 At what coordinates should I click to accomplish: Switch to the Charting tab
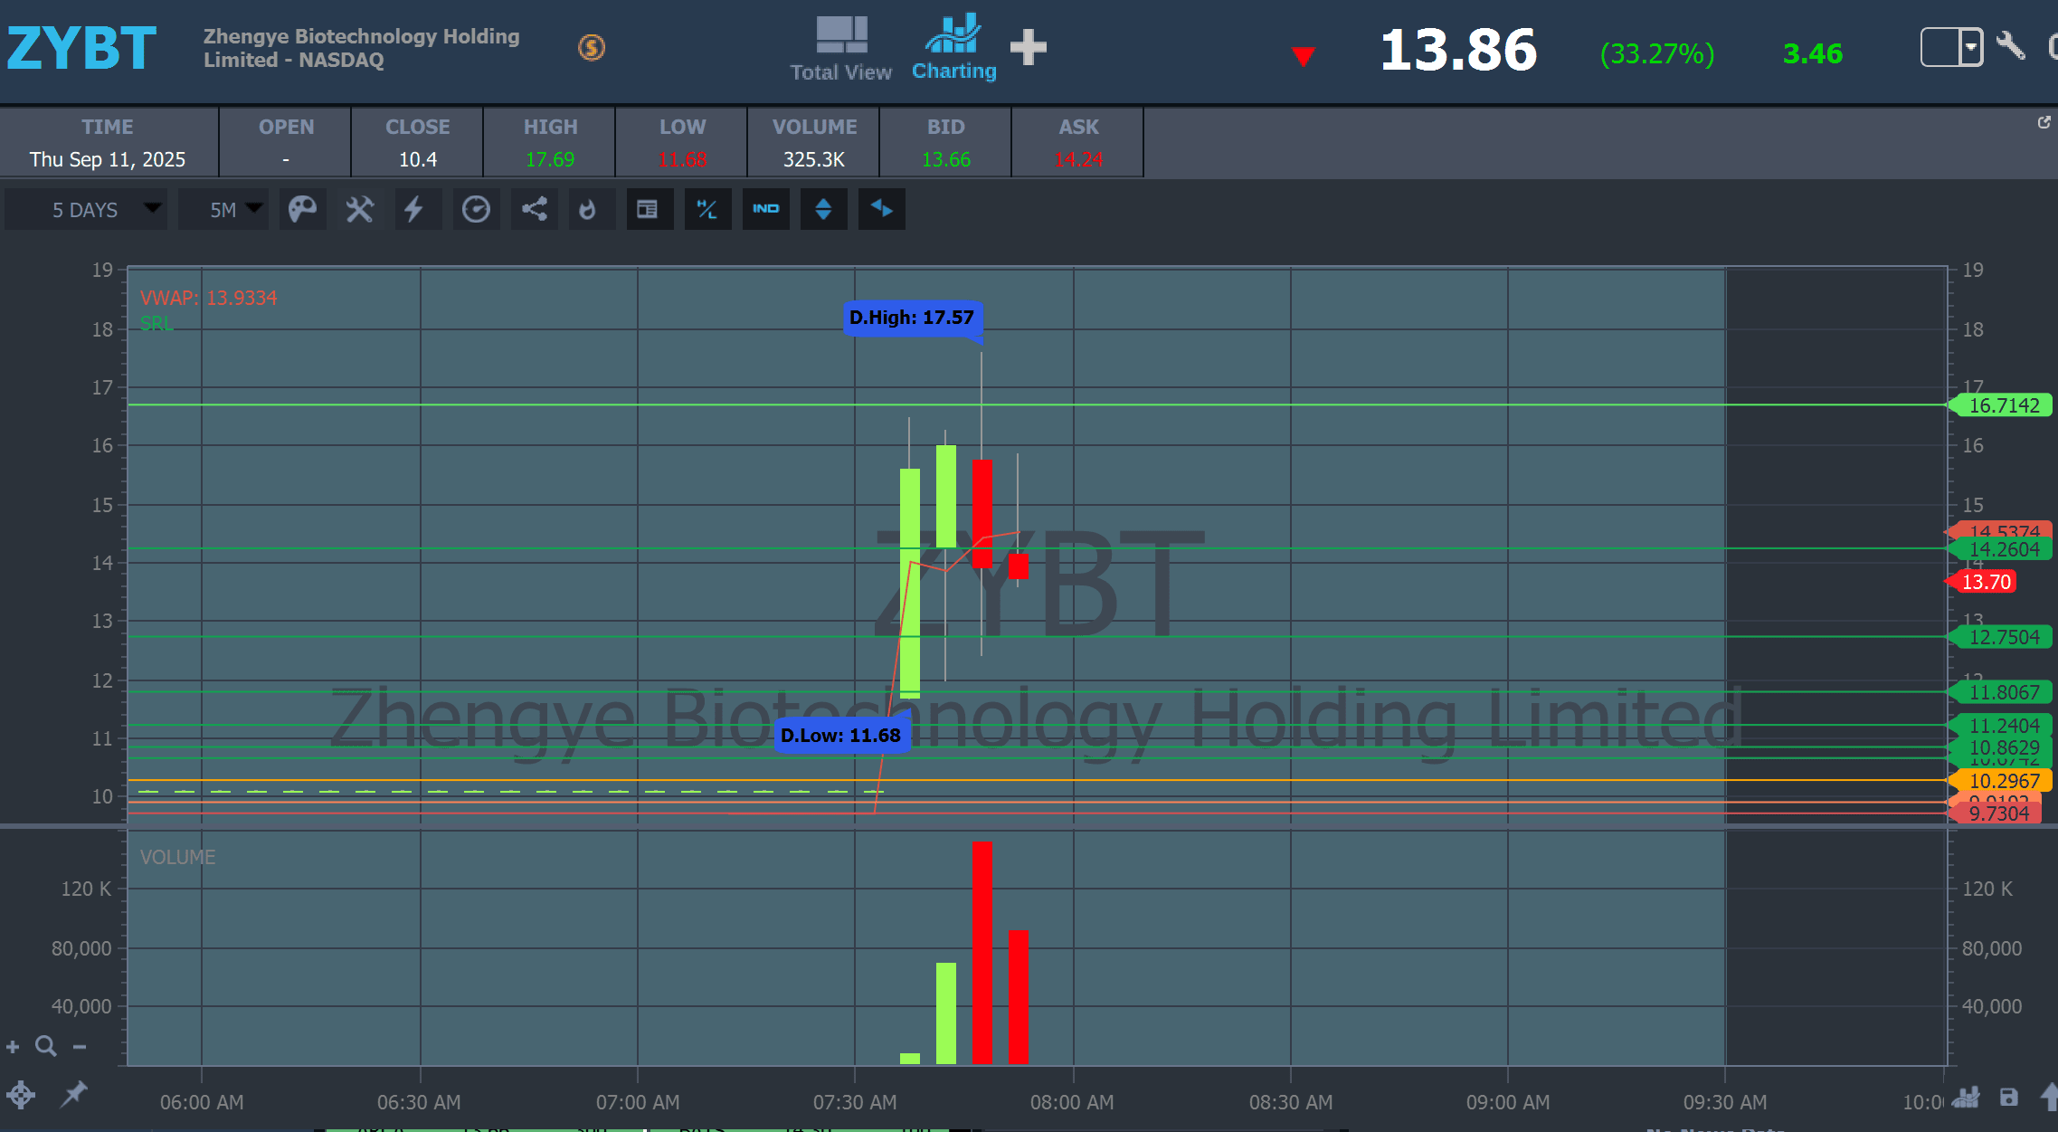[x=953, y=50]
